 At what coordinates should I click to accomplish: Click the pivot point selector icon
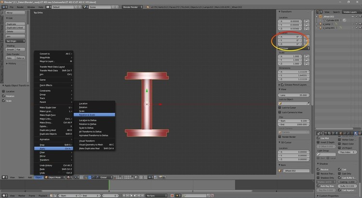coord(76,177)
